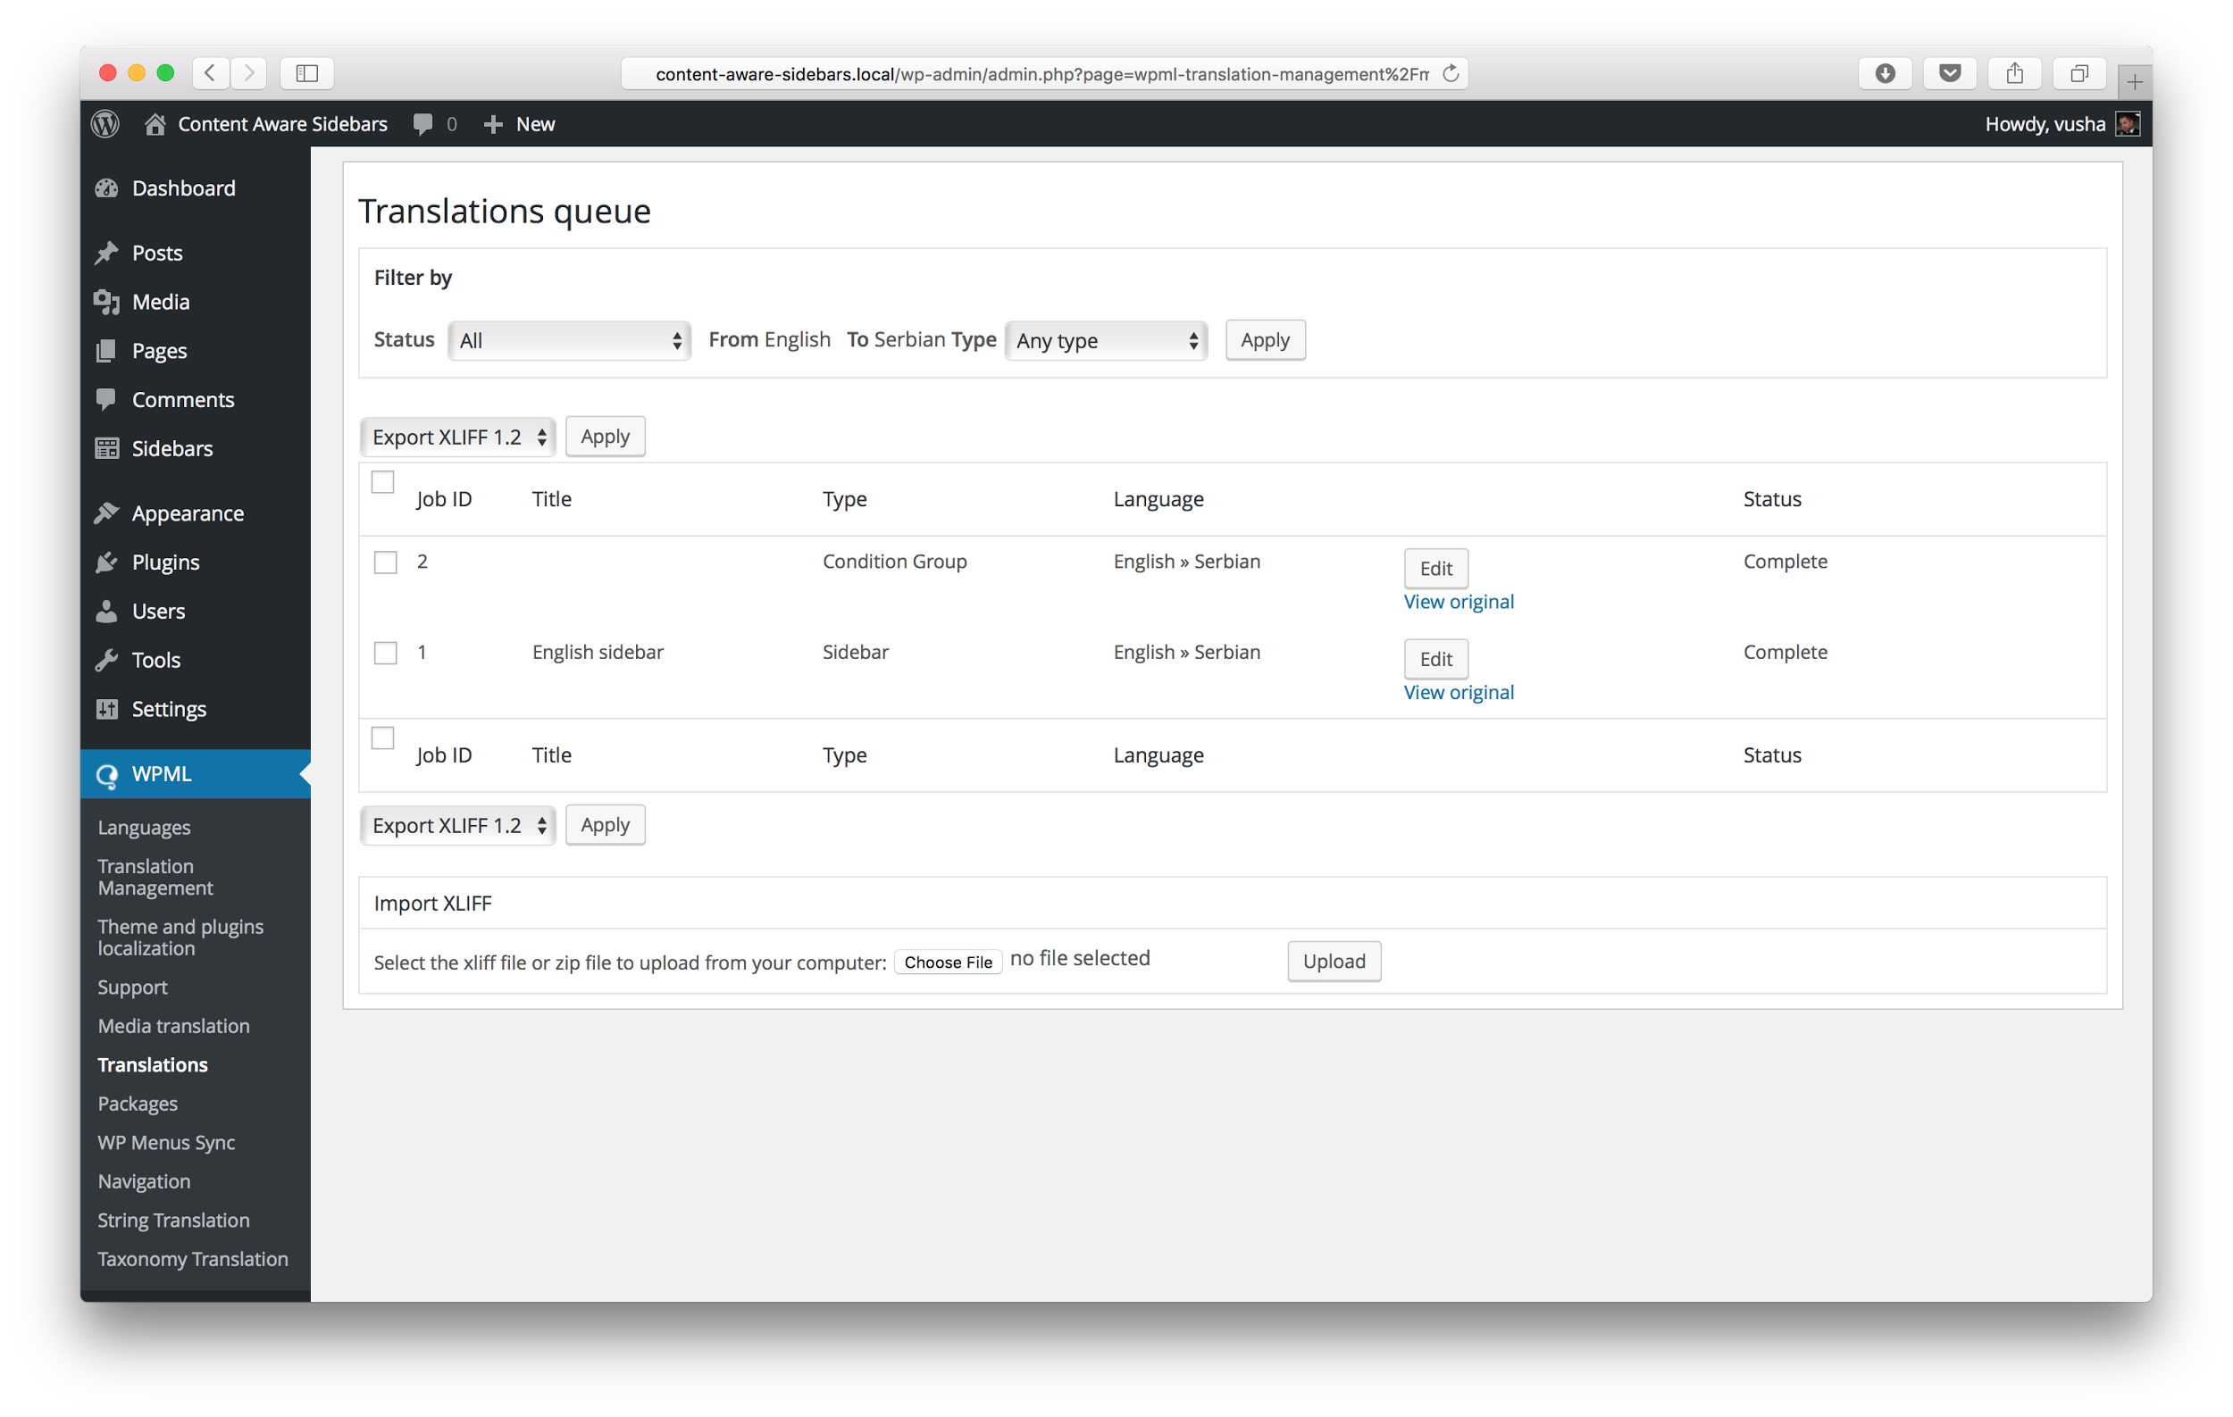Toggle the select-all checkbox in table header

point(383,482)
